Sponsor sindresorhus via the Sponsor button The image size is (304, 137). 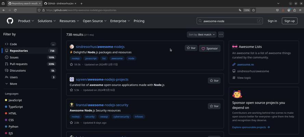tap(210, 48)
